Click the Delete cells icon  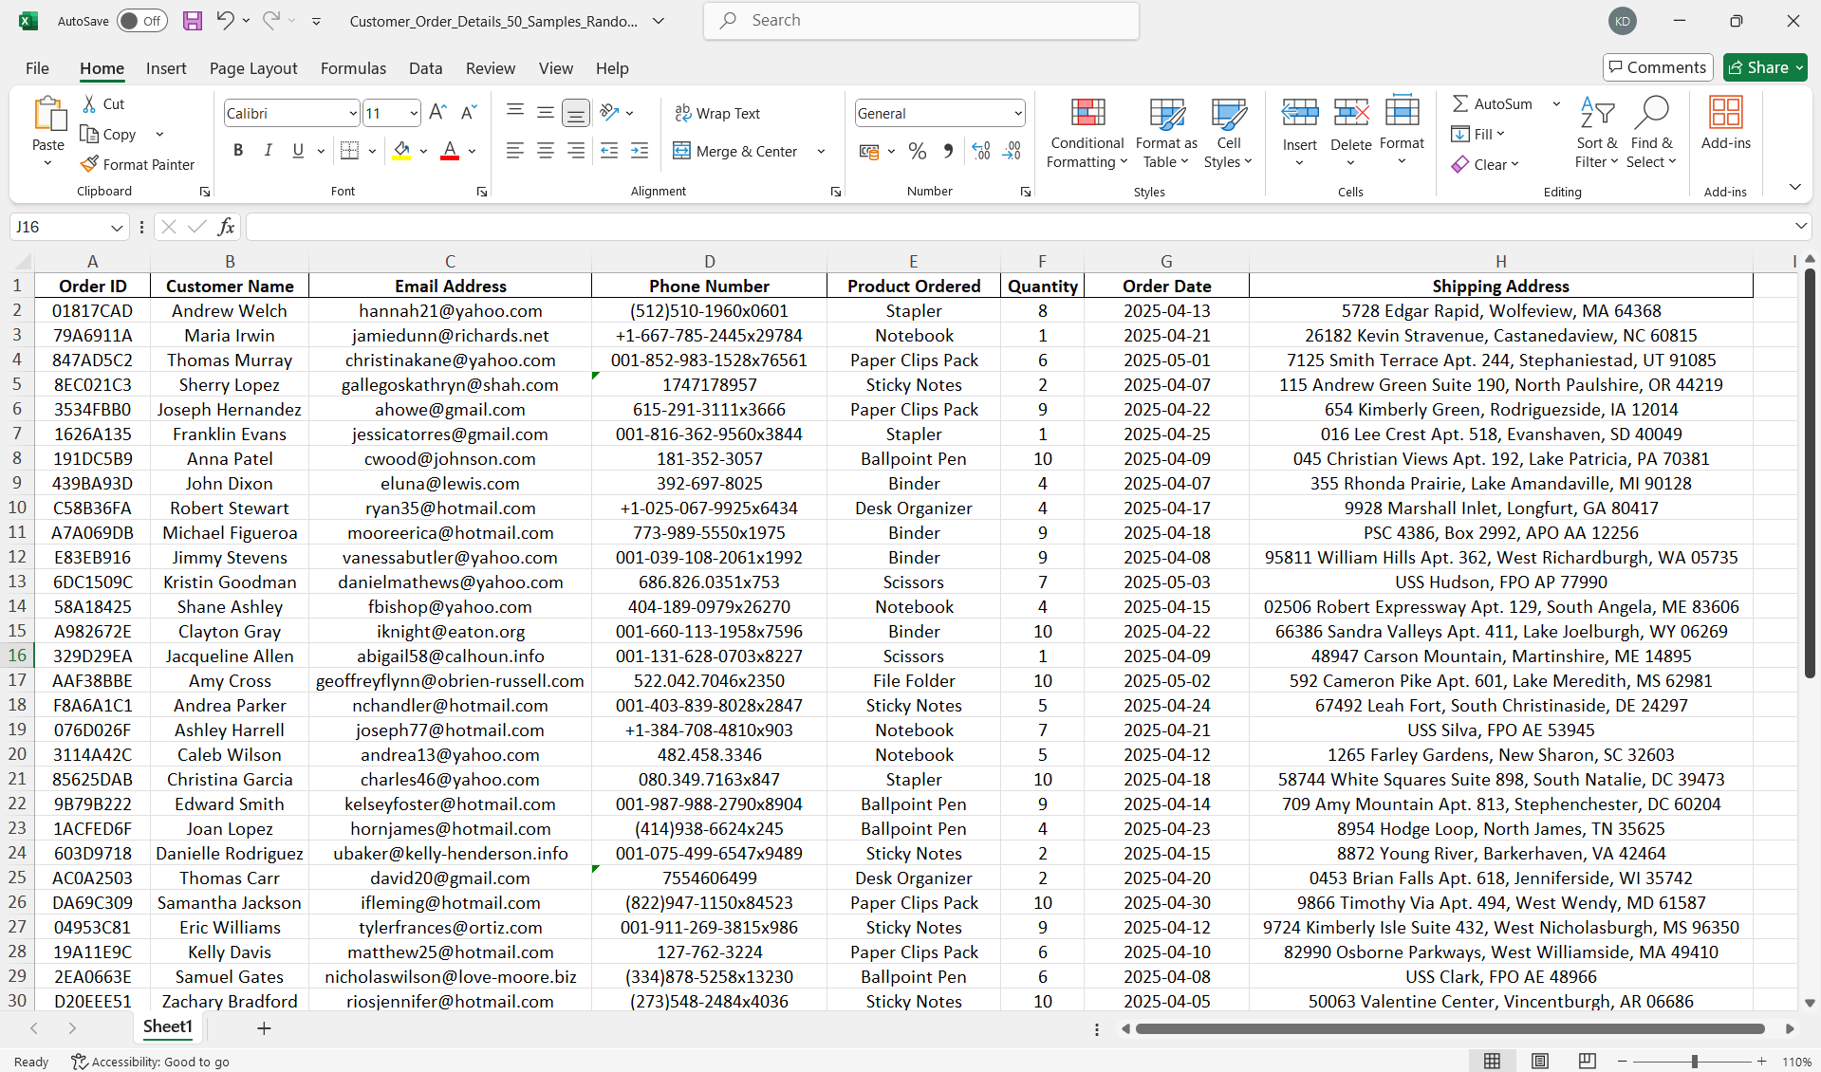pyautogui.click(x=1350, y=113)
